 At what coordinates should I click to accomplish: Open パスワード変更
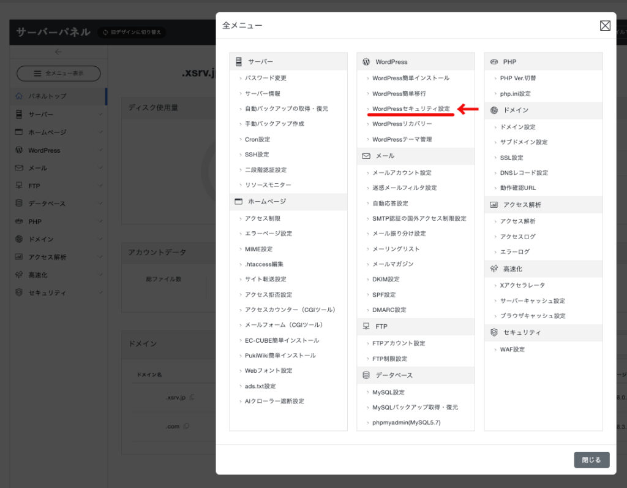[266, 78]
